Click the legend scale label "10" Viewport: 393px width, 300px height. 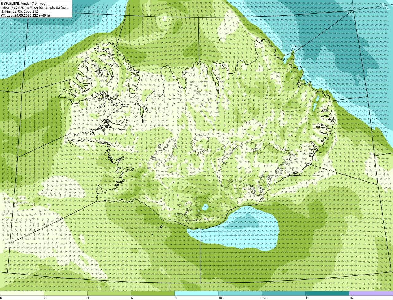pyautogui.click(x=220, y=298)
